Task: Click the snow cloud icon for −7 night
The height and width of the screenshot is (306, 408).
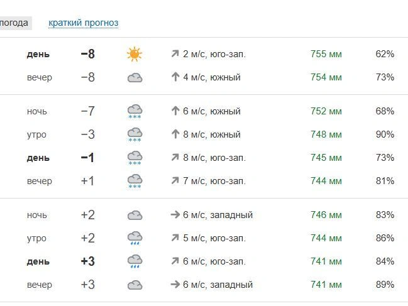Action: 135,111
